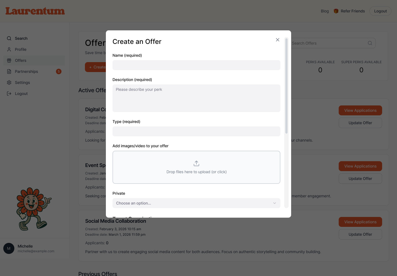This screenshot has width=397, height=276.
Task: Open Profile via the person icon
Action: [9, 49]
